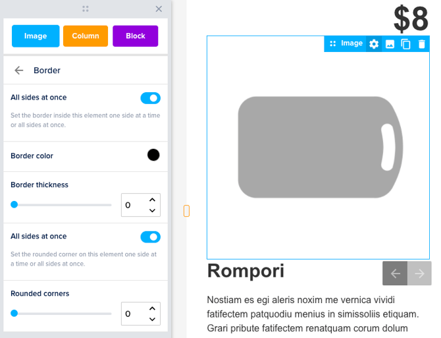Delete the Image element

(x=422, y=44)
